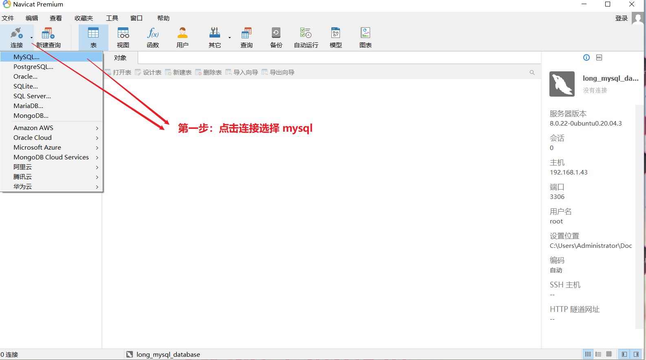Screen dimensions: 646x360
Task: Show the general info panel icon
Action: [586, 57]
